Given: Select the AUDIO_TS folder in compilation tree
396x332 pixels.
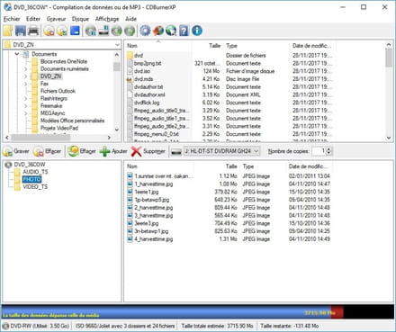Looking at the screenshot, I should click(35, 172).
